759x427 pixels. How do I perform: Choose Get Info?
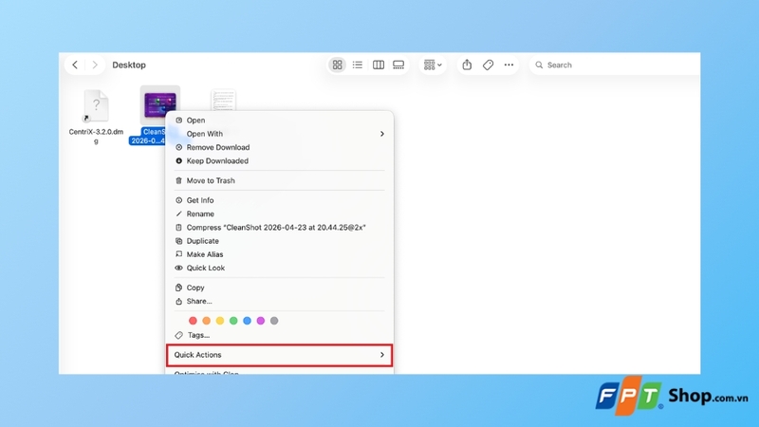tap(279, 200)
